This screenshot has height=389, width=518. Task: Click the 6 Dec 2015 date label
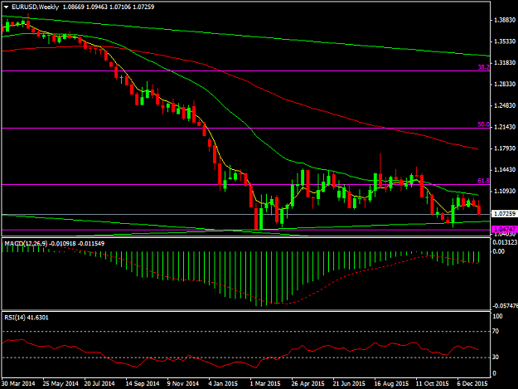pyautogui.click(x=472, y=383)
